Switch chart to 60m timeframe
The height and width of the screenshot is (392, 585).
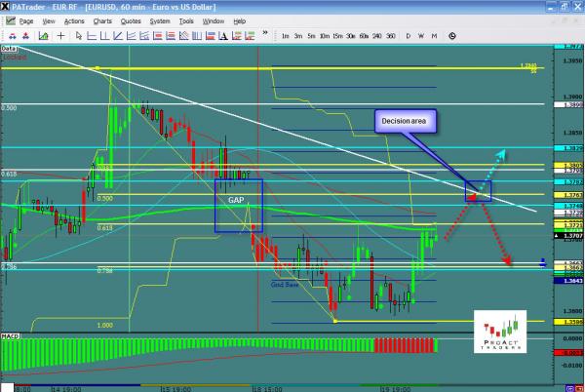pos(365,35)
